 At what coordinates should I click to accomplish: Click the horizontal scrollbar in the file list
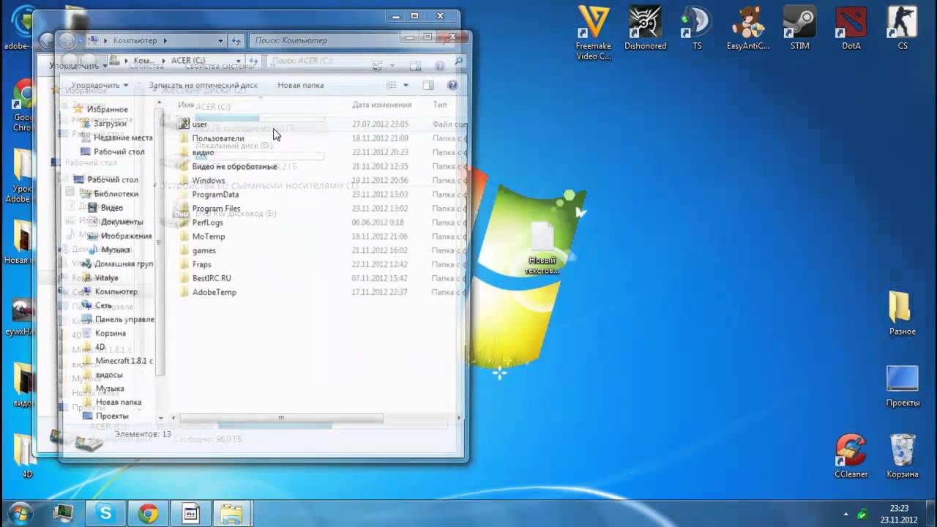[281, 418]
